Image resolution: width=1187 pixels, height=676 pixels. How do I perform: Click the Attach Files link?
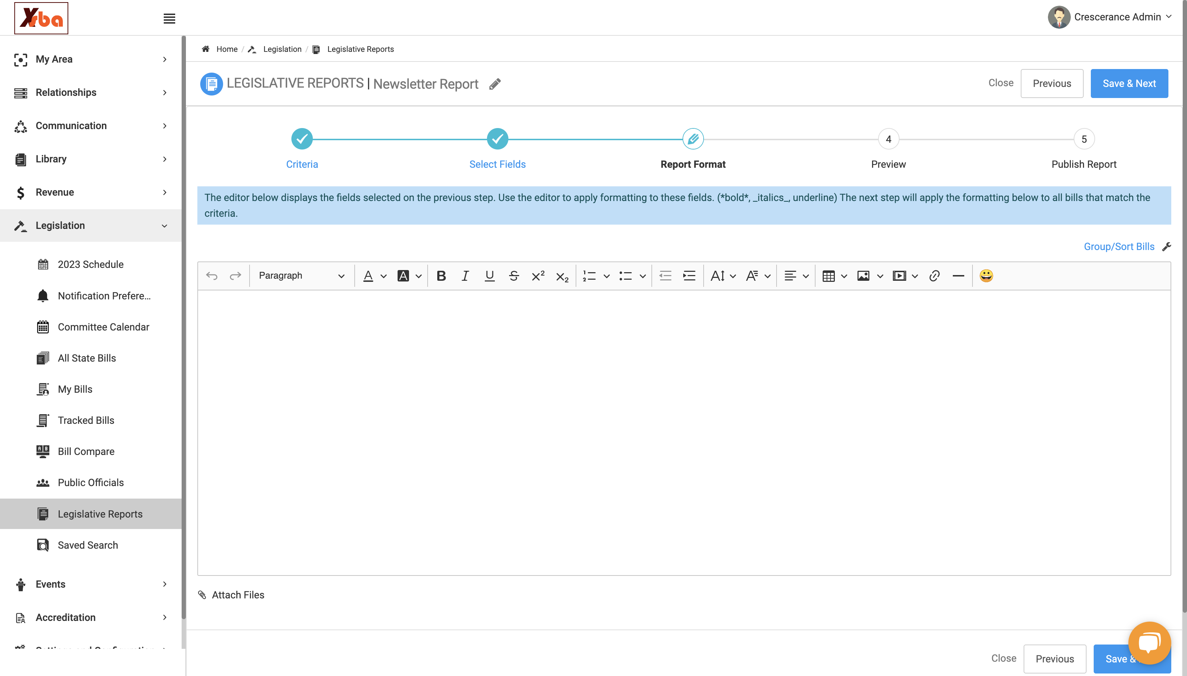coord(231,595)
